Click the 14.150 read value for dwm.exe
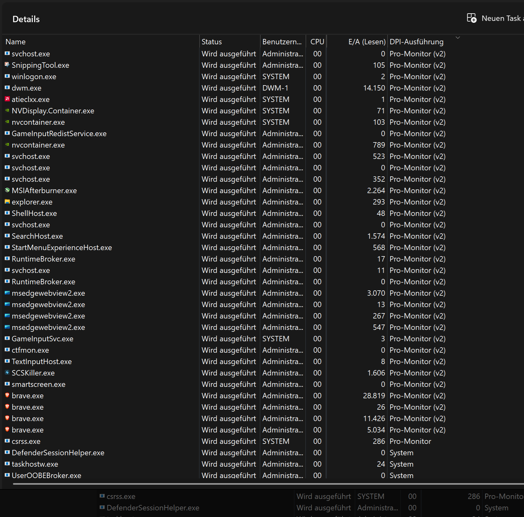This screenshot has height=517, width=524. [374, 88]
